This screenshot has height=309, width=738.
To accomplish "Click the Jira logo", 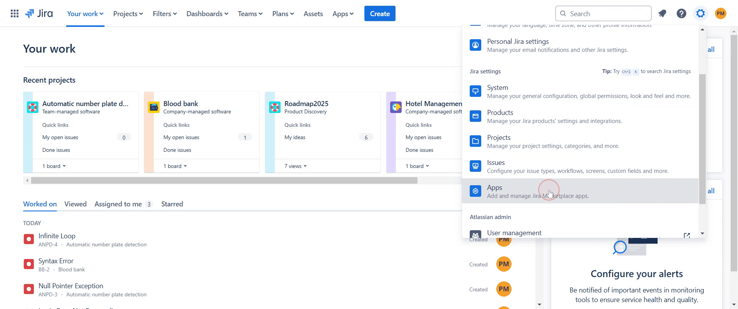I will click(39, 14).
